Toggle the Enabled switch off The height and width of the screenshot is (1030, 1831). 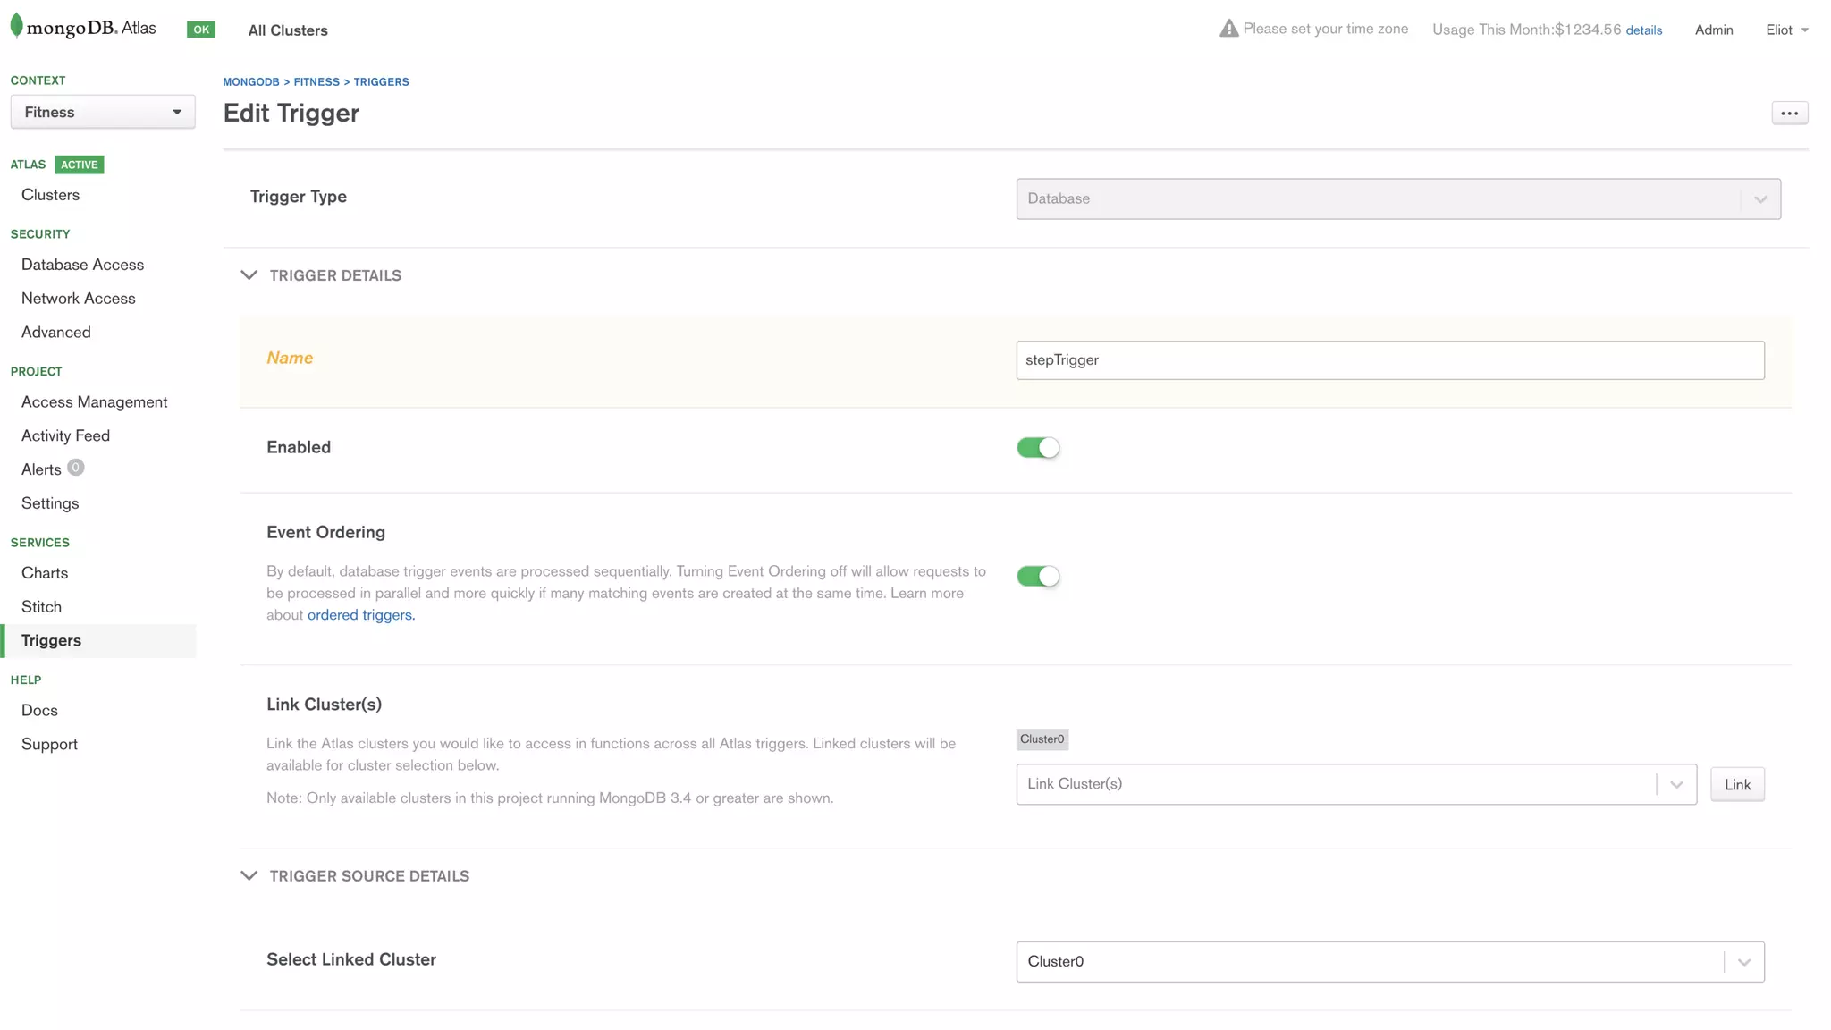[x=1038, y=447]
